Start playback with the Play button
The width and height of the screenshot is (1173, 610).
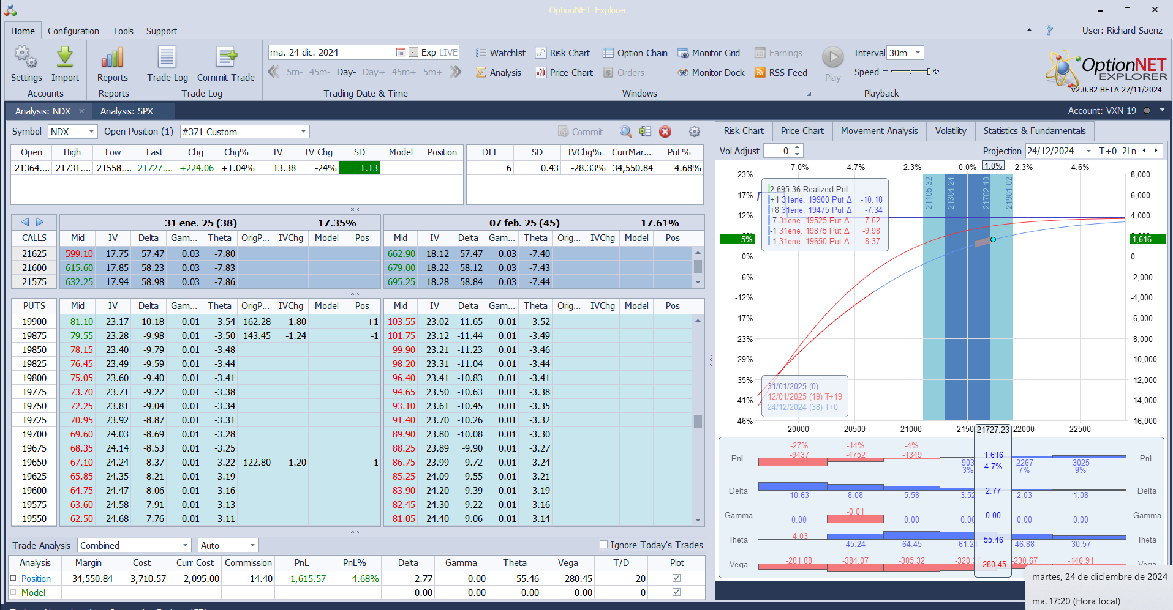coord(832,58)
